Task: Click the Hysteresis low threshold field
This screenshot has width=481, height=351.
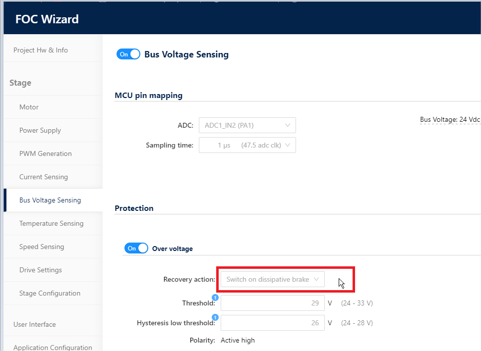Action: (x=272, y=323)
